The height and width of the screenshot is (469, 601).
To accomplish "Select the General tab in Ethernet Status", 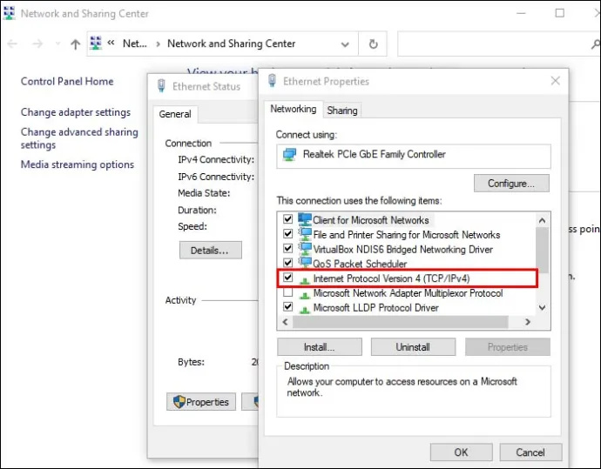I will 175,114.
